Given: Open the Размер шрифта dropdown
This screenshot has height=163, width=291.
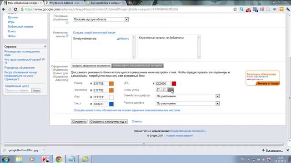Looking at the screenshot, I should [188, 103].
